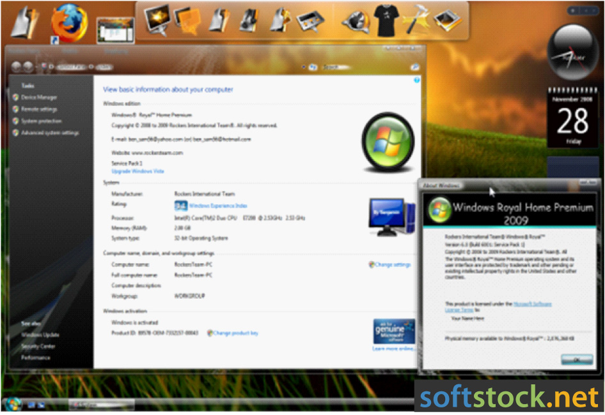Launch the monitor icon in the top dock
This screenshot has width=605, height=415.
[x=157, y=19]
